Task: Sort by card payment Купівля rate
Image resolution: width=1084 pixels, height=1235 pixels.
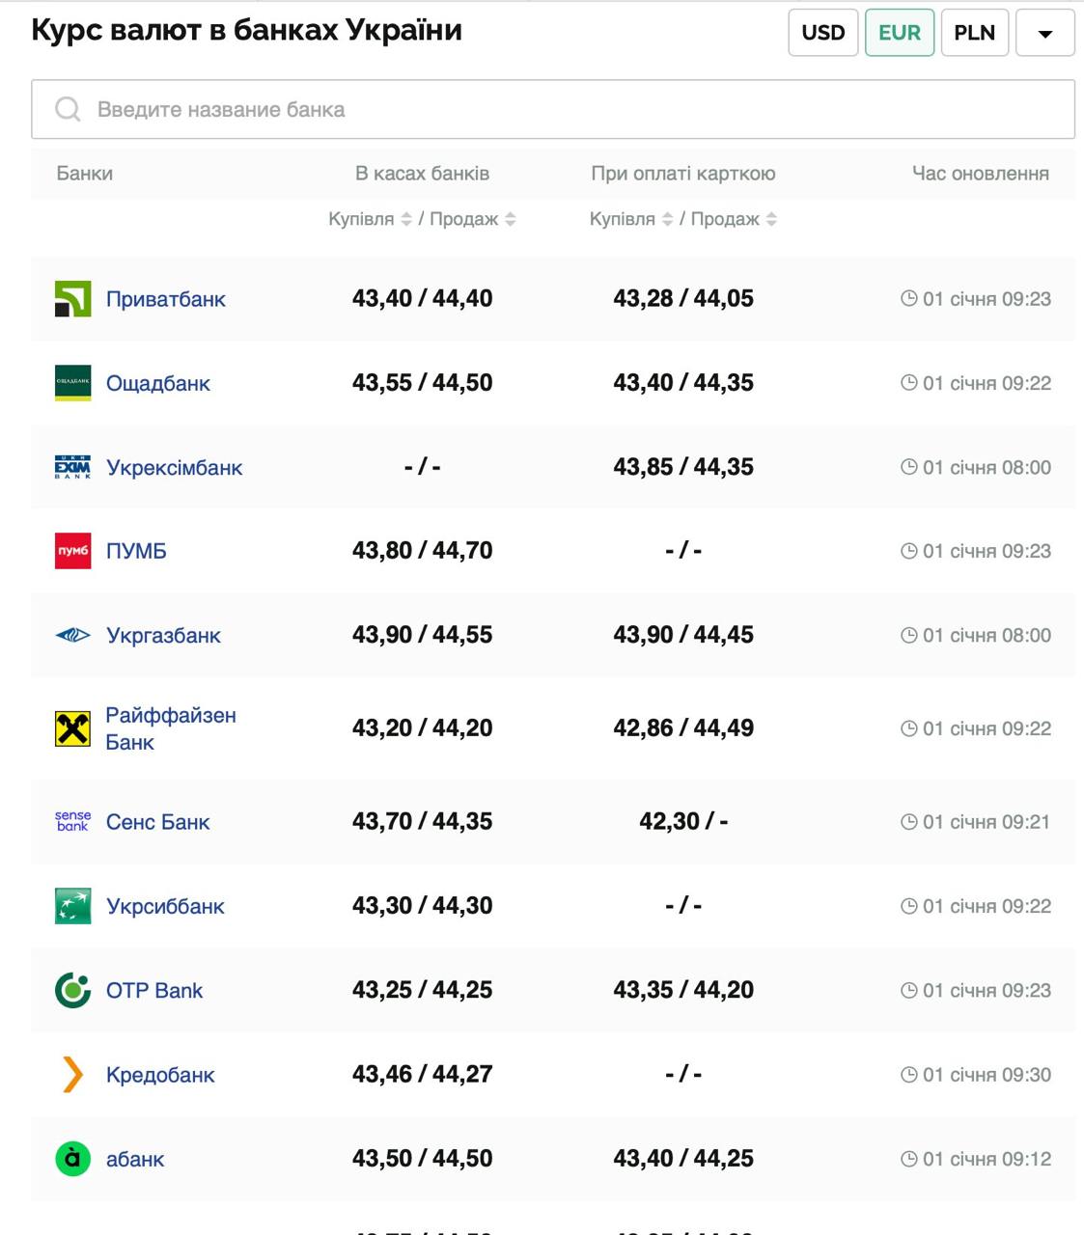Action: pyautogui.click(x=667, y=220)
